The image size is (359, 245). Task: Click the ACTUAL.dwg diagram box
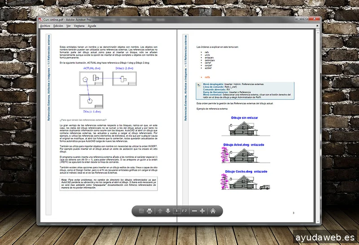coord(91,79)
